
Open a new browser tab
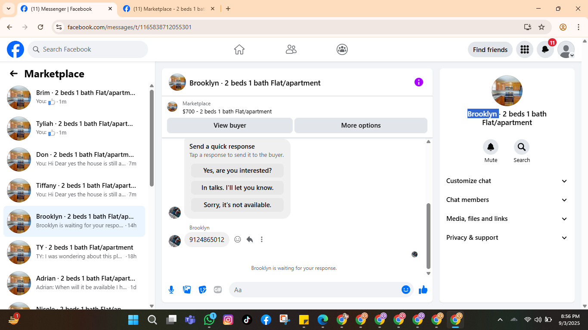[x=228, y=9]
